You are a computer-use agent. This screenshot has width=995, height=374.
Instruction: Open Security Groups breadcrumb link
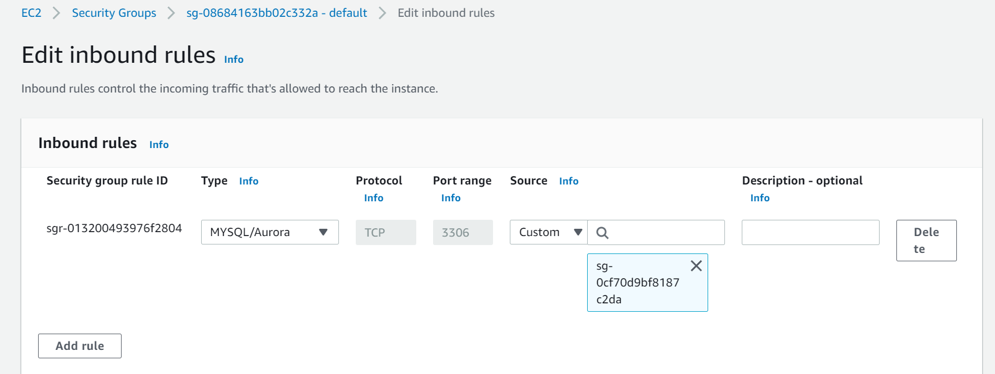click(114, 13)
